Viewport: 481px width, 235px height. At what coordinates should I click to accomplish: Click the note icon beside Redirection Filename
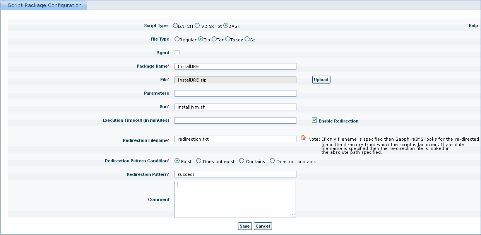coord(304,138)
